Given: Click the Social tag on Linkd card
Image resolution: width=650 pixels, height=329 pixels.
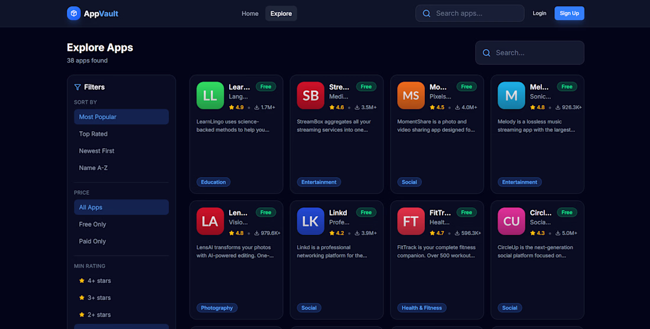Looking at the screenshot, I should [309, 308].
